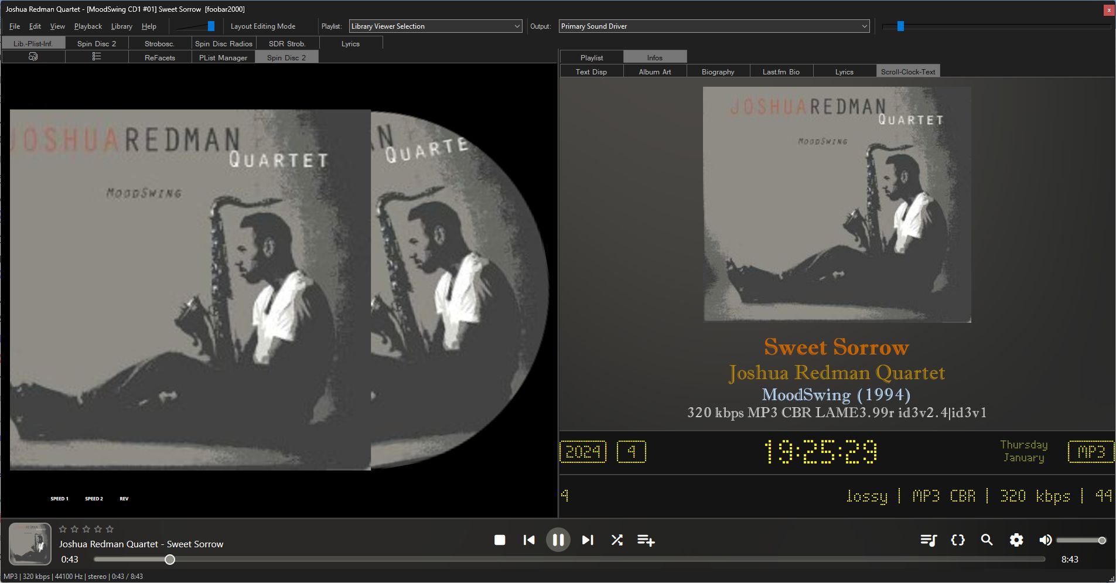
Task: Switch to the Lib.-Plist-Inf. tab
Action: (x=33, y=43)
